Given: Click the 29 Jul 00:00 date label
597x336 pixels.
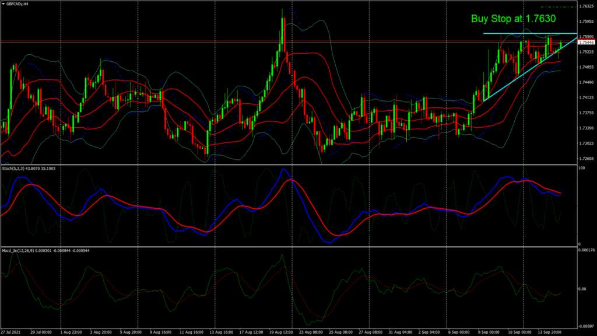Looking at the screenshot, I should [x=41, y=332].
